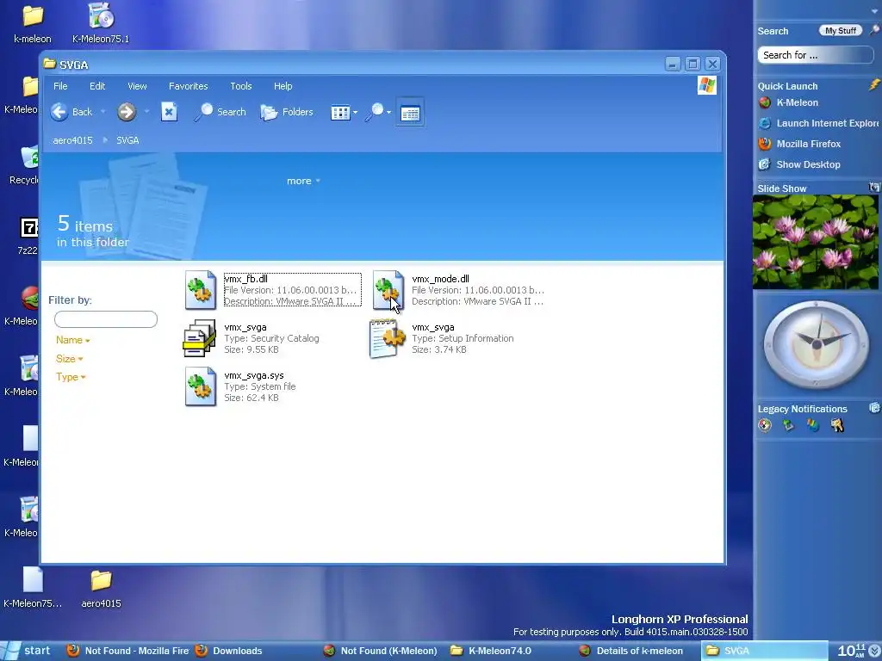
Task: Click the Slide Show flower picture
Action: [815, 242]
